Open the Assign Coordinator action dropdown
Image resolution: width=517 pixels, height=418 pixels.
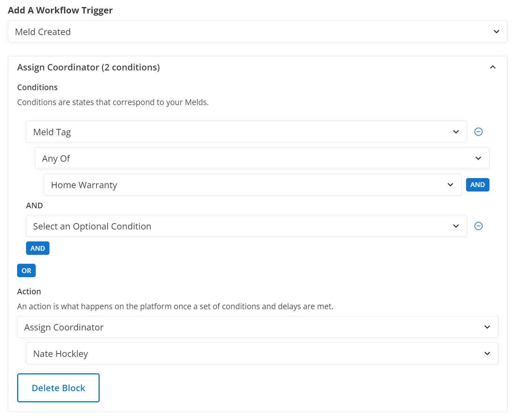point(257,327)
